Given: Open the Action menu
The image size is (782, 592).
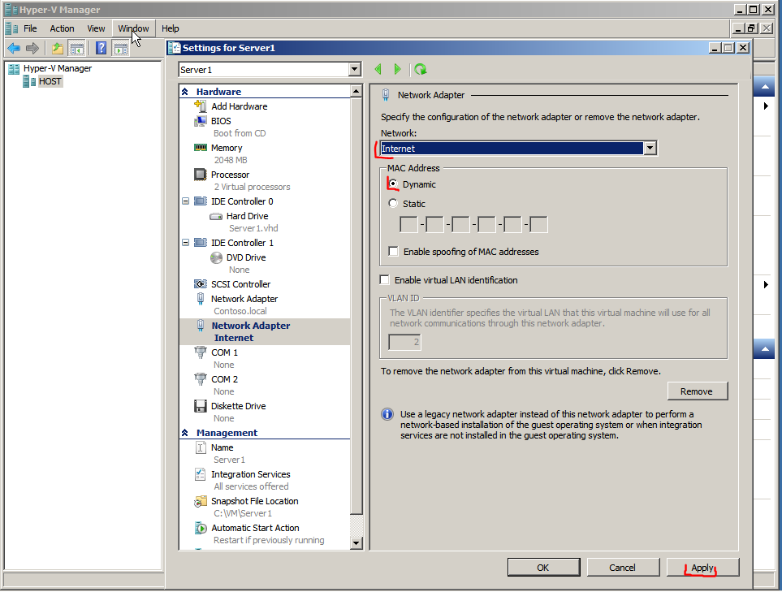Looking at the screenshot, I should pos(62,28).
